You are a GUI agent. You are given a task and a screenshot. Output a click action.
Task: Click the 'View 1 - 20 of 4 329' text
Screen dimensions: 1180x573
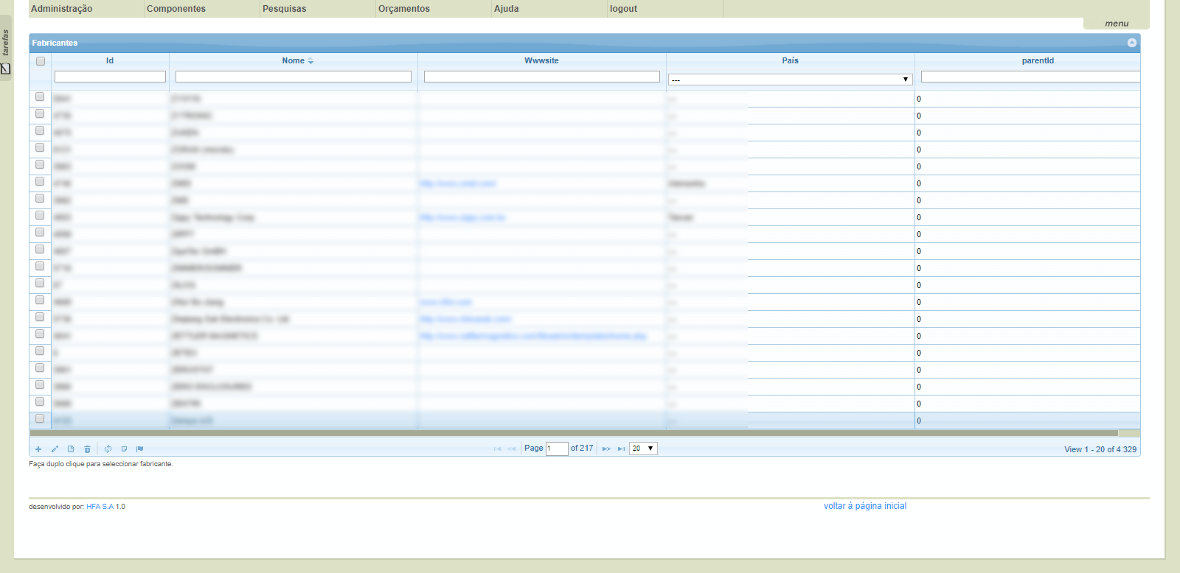click(x=1100, y=449)
